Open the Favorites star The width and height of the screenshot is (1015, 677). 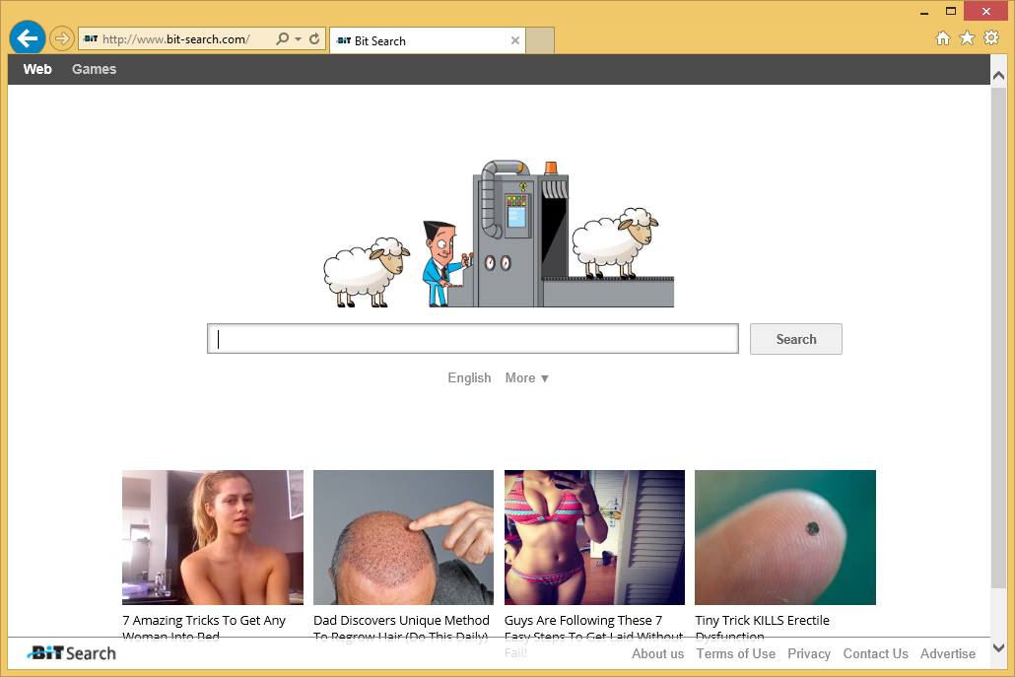click(x=967, y=37)
